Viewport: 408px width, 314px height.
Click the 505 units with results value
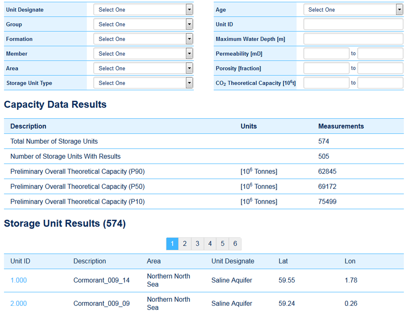coord(324,156)
